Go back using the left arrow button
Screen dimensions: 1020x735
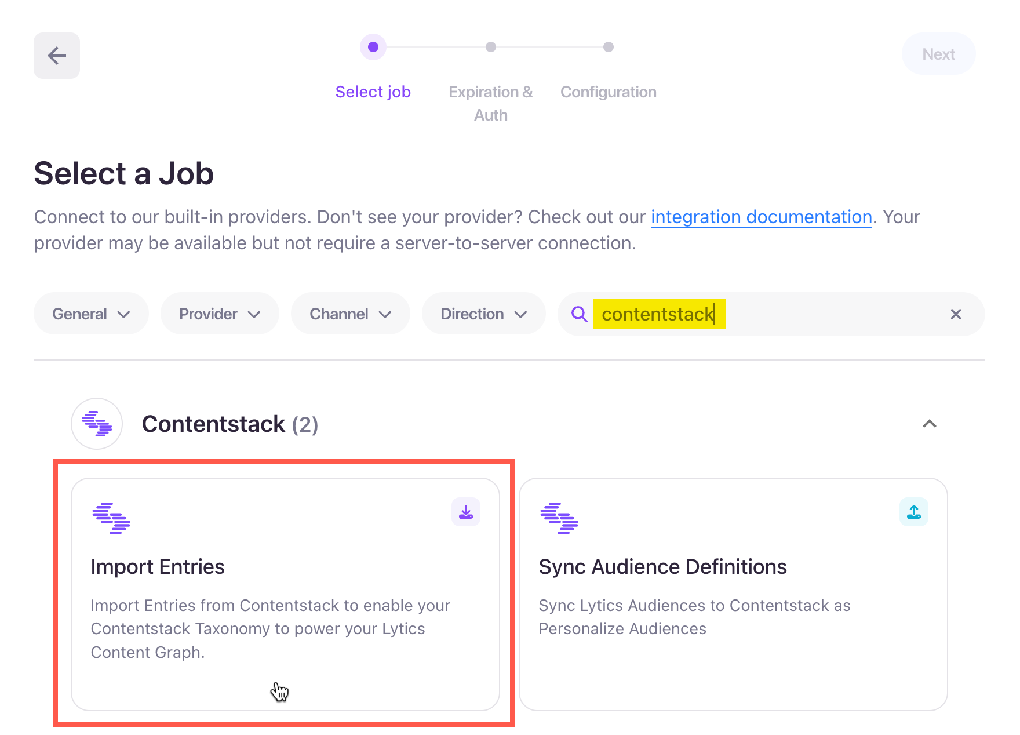pos(57,56)
